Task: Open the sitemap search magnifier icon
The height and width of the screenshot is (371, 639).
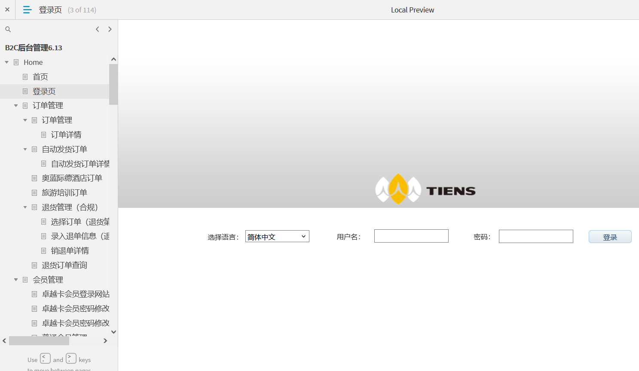Action: (8, 29)
